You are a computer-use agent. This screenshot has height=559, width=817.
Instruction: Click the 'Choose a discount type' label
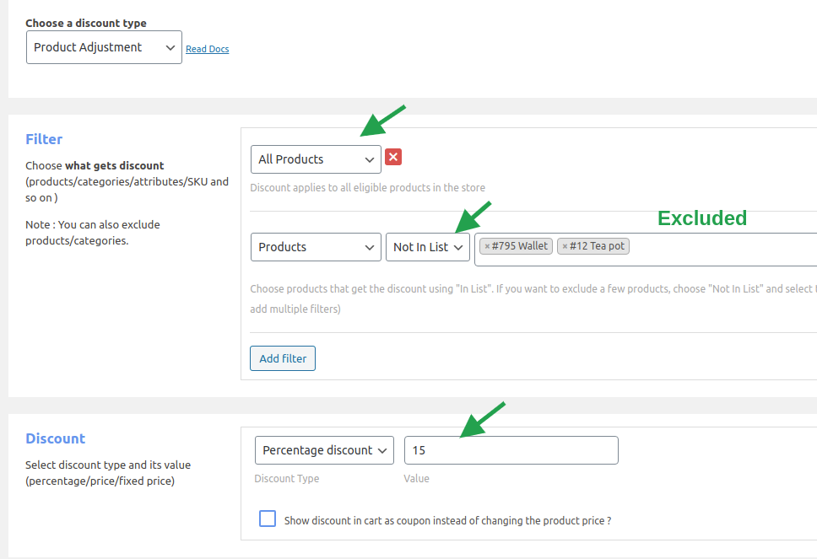tap(85, 23)
